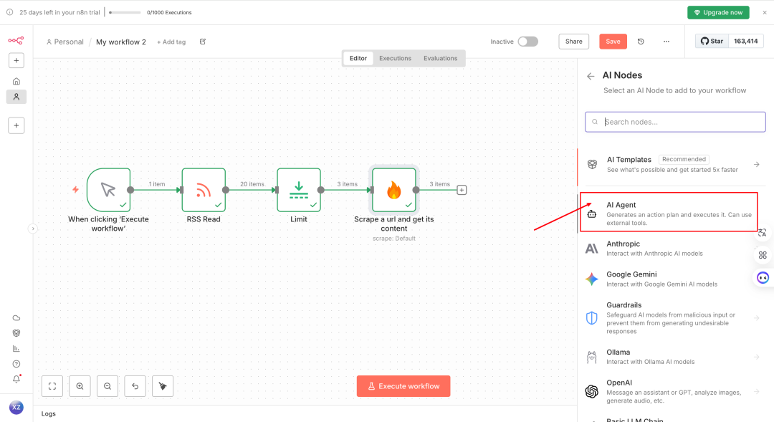774x422 pixels.
Task: Click the Upgrade now button
Action: point(718,12)
